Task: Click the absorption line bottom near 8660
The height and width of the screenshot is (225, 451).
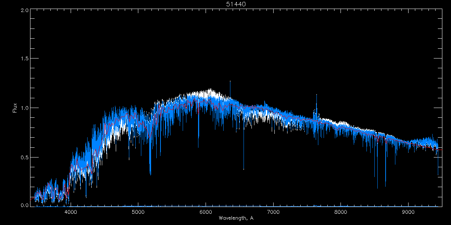Action: point(385,186)
